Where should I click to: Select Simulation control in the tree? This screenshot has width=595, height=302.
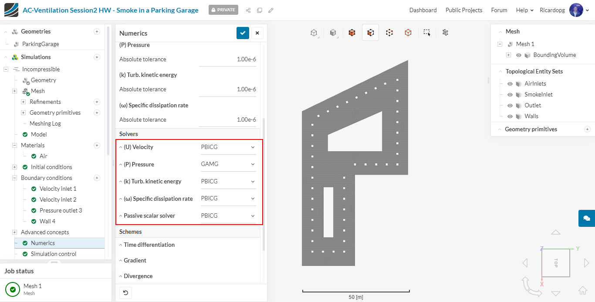coord(53,254)
